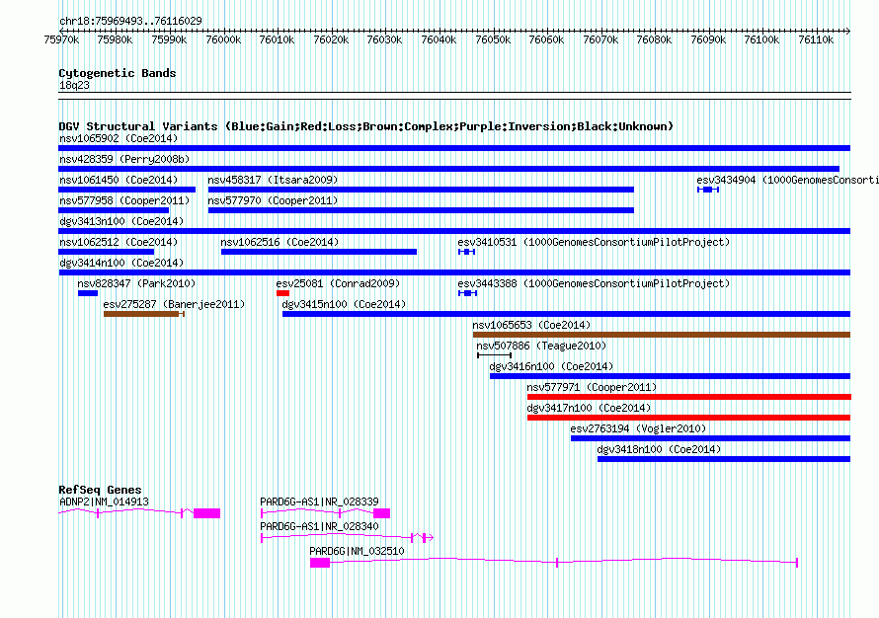Select the ADNP2 large magenta exon block

point(206,513)
